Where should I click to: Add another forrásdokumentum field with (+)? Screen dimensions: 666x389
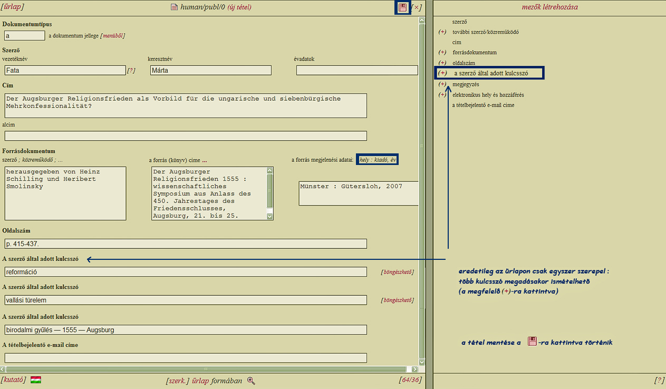coord(442,53)
